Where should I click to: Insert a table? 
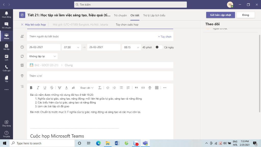[x=157, y=88]
